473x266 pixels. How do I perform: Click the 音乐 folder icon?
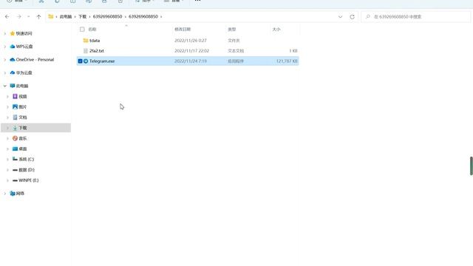15,138
